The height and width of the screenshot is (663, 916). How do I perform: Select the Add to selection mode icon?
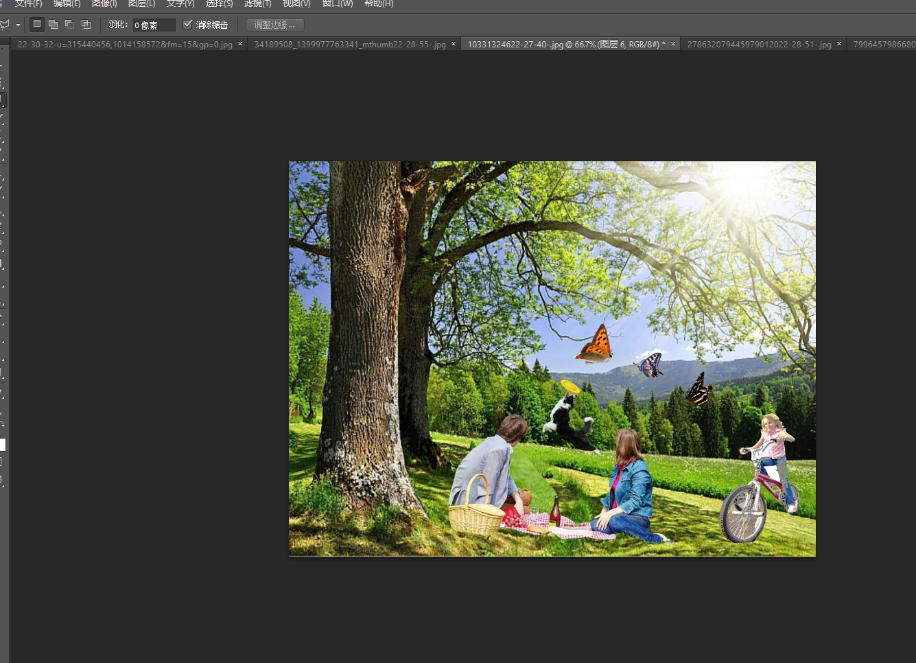click(x=53, y=24)
